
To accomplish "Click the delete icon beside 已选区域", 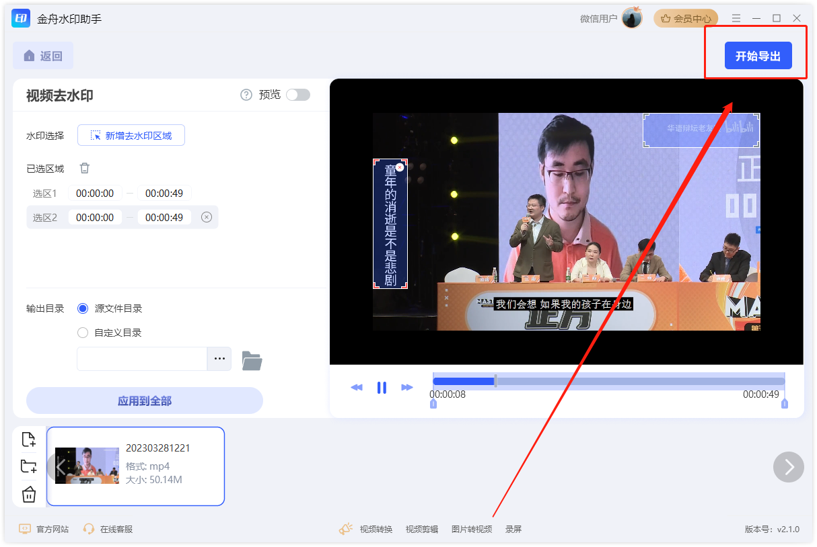I will click(x=84, y=167).
